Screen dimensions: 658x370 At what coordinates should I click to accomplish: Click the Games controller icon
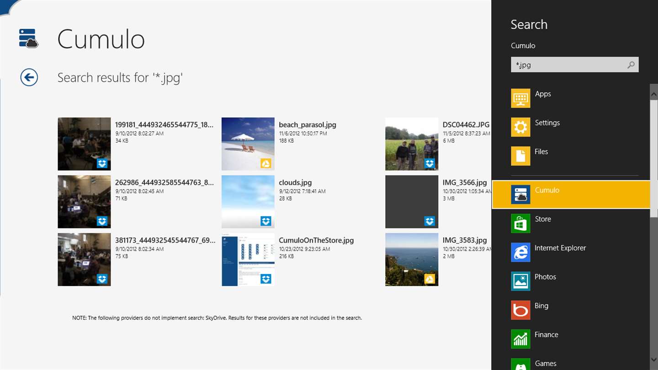[520, 364]
